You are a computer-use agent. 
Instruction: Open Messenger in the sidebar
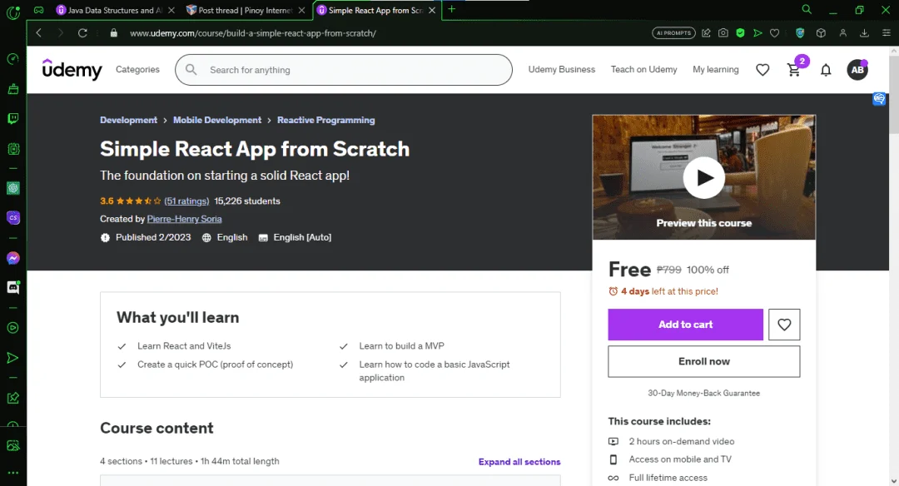pyautogui.click(x=12, y=258)
